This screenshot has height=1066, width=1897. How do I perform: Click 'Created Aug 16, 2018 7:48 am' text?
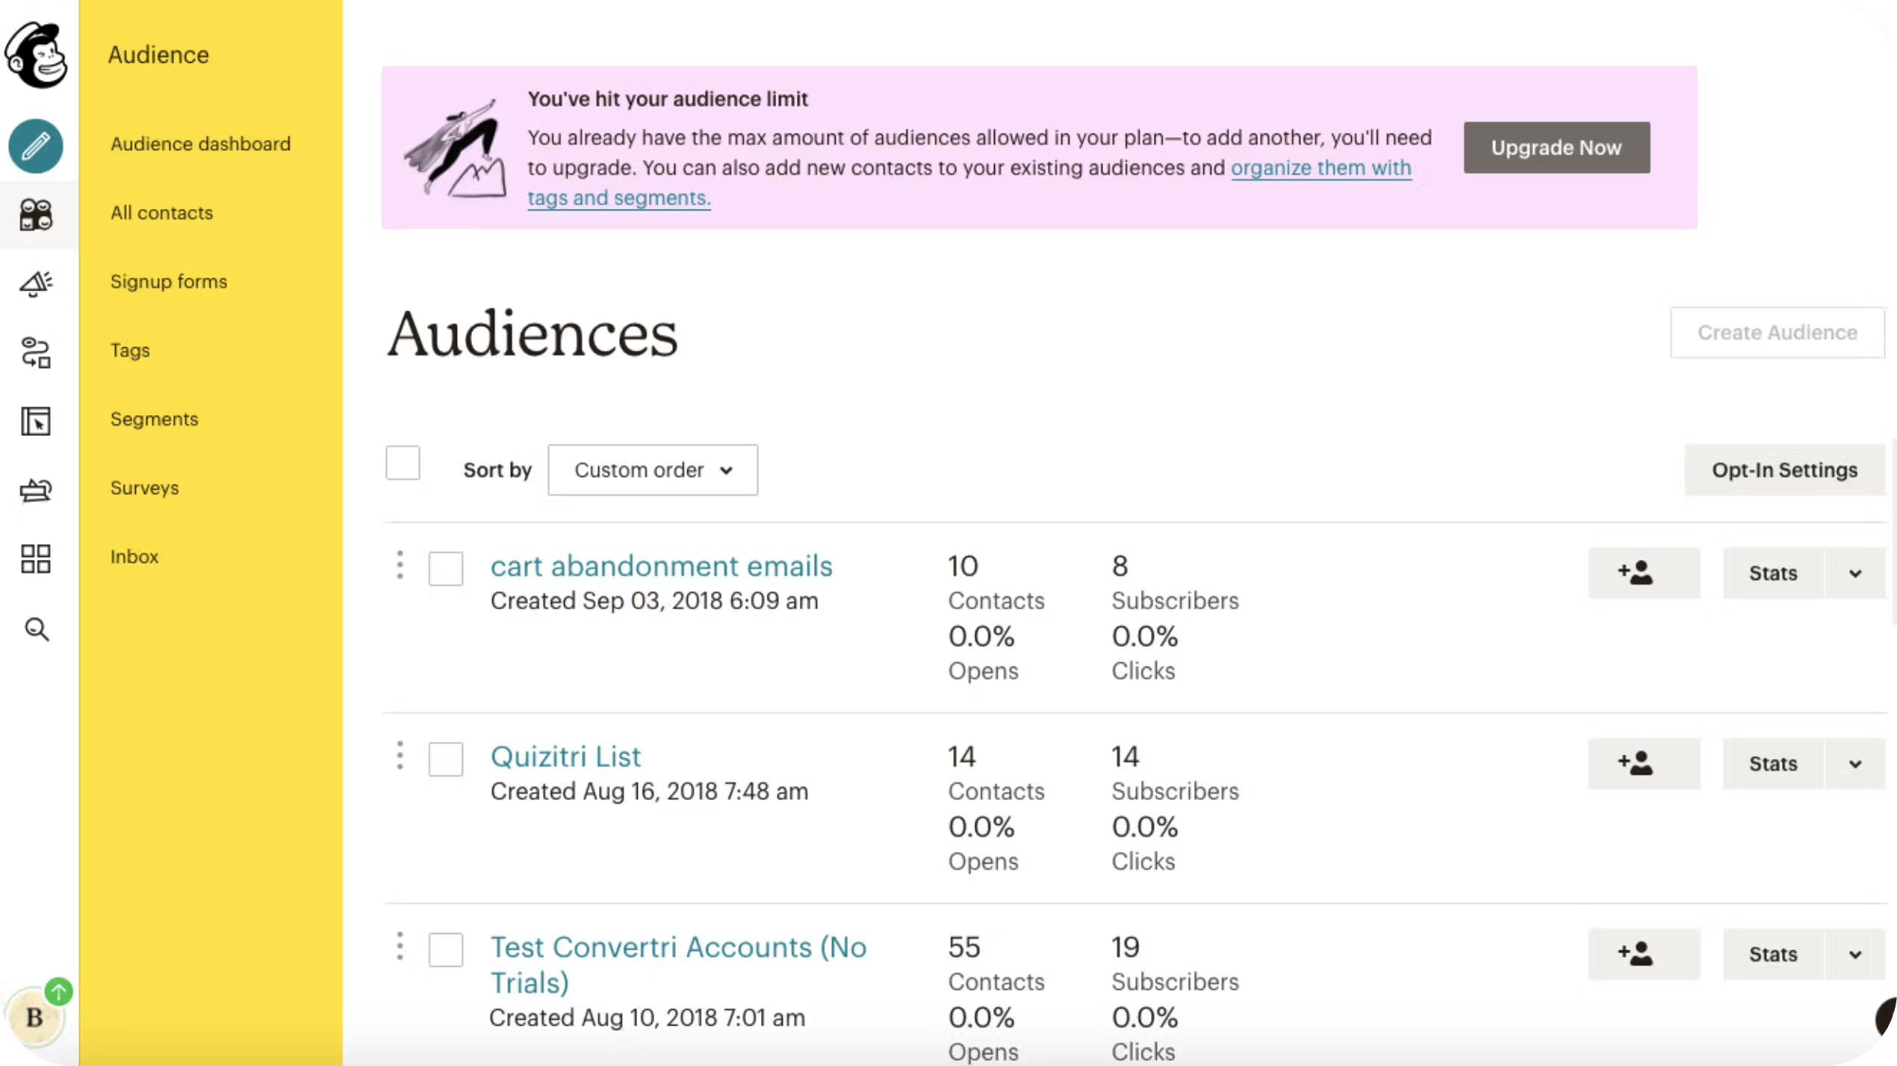point(649,791)
